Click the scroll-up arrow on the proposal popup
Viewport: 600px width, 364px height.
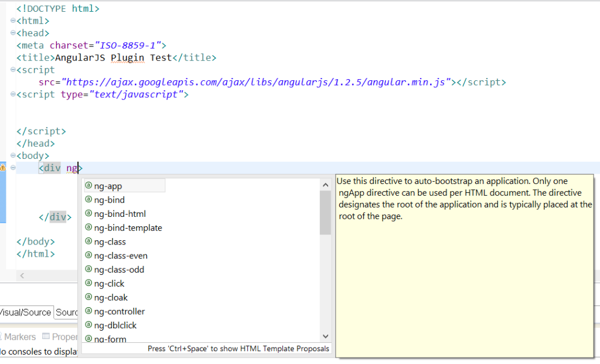pyautogui.click(x=325, y=183)
